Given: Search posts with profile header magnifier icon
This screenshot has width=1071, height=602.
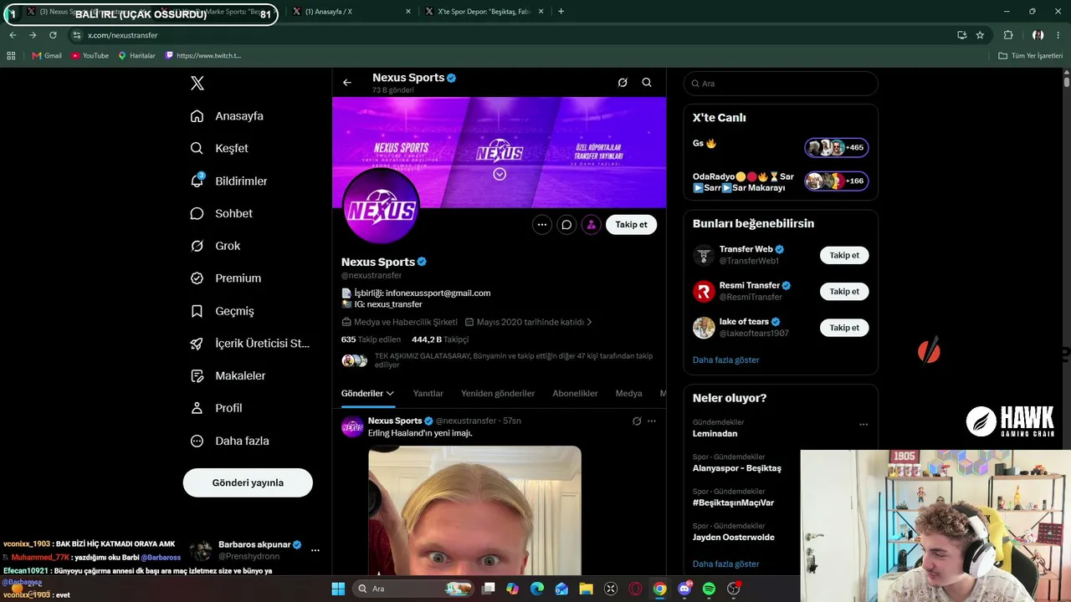Looking at the screenshot, I should click(x=647, y=83).
